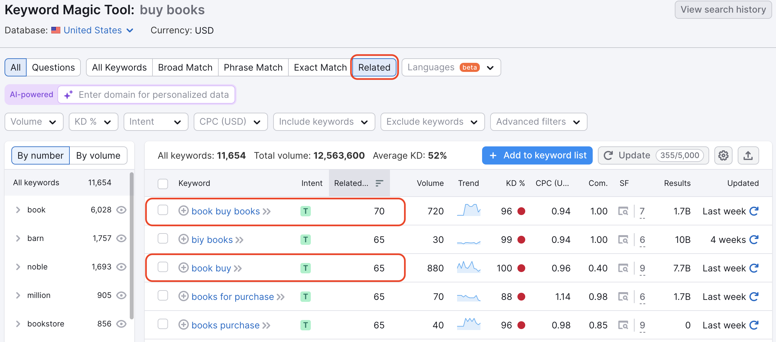This screenshot has height=342, width=776.
Task: Switch to the Questions tab
Action: pyautogui.click(x=53, y=67)
